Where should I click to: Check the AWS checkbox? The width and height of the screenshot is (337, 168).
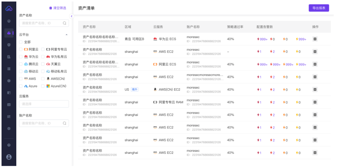[x=21, y=79]
